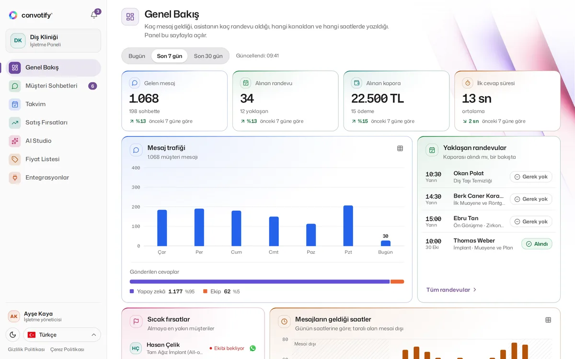Image resolution: width=575 pixels, height=359 pixels.
Task: Click the Mesaj trafiği chat bubble icon
Action: coord(136,150)
